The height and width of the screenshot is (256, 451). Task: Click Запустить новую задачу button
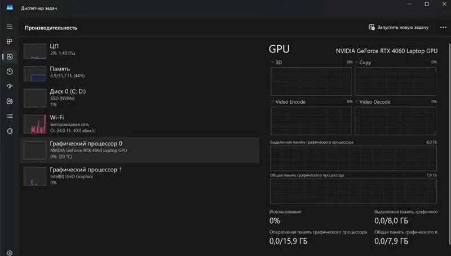(399, 27)
